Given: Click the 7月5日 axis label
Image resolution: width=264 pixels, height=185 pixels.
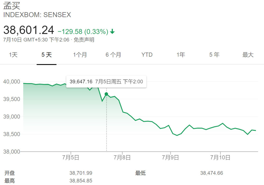Looking at the screenshot, I should tap(71, 157).
